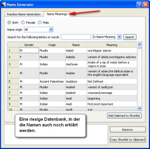Click the gender cell F for Aabida

29,57
